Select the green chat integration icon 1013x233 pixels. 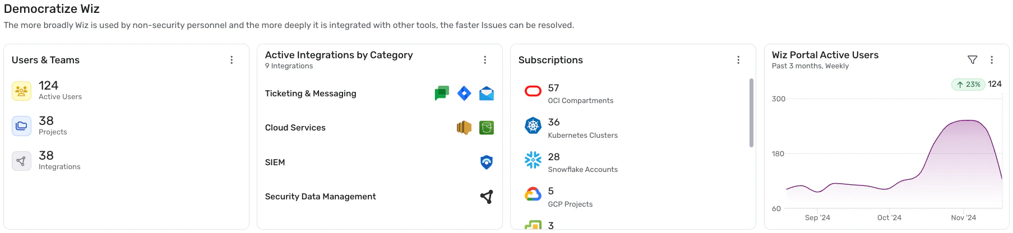click(442, 94)
